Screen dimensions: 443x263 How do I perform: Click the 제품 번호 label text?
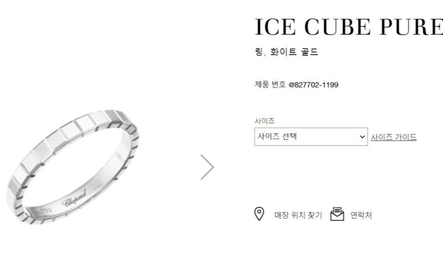270,85
